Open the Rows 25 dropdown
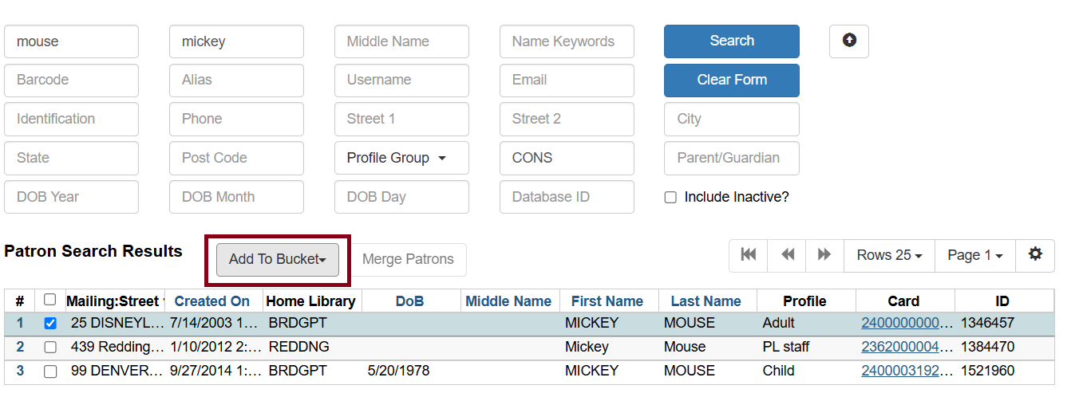The width and height of the screenshot is (1071, 397). click(x=889, y=255)
